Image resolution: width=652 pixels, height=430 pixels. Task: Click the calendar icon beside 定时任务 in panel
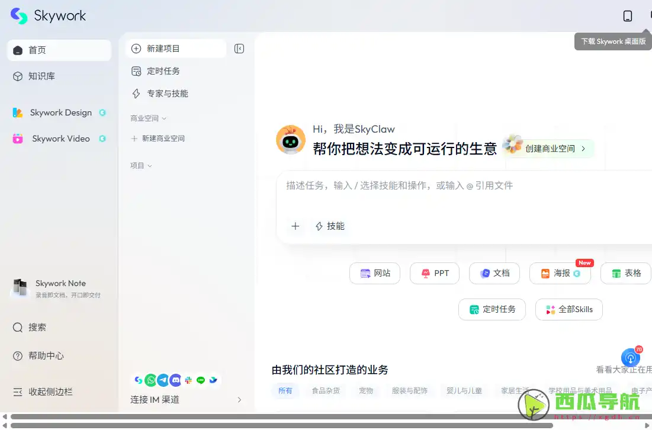point(136,71)
